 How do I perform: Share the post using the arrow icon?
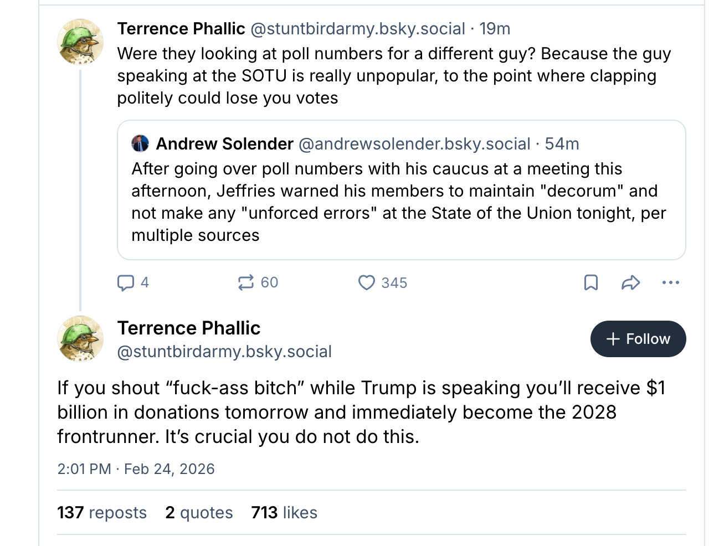(630, 282)
